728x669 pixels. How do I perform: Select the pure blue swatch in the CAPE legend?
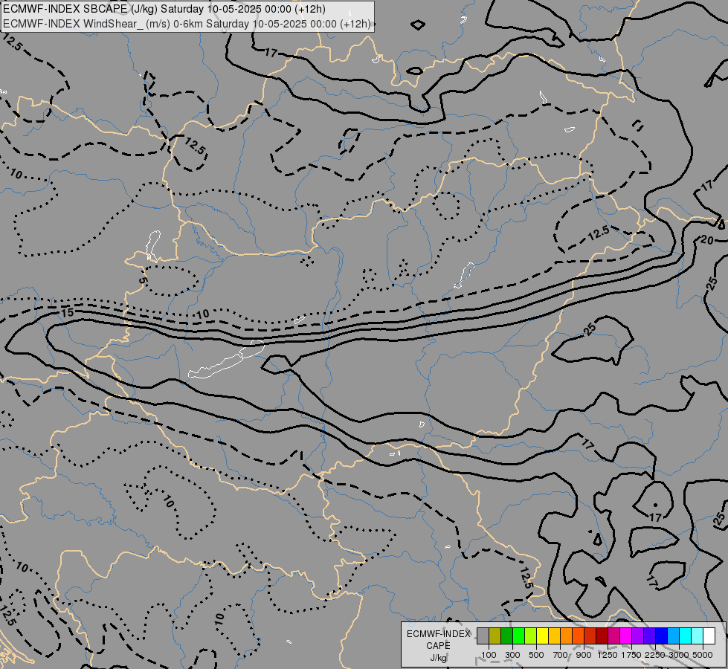point(662,636)
